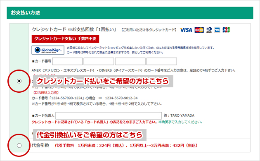Image resolution: width=260 pixels, height=161 pixels.
Task: Select the credit card payment radio button
Action: [19, 81]
